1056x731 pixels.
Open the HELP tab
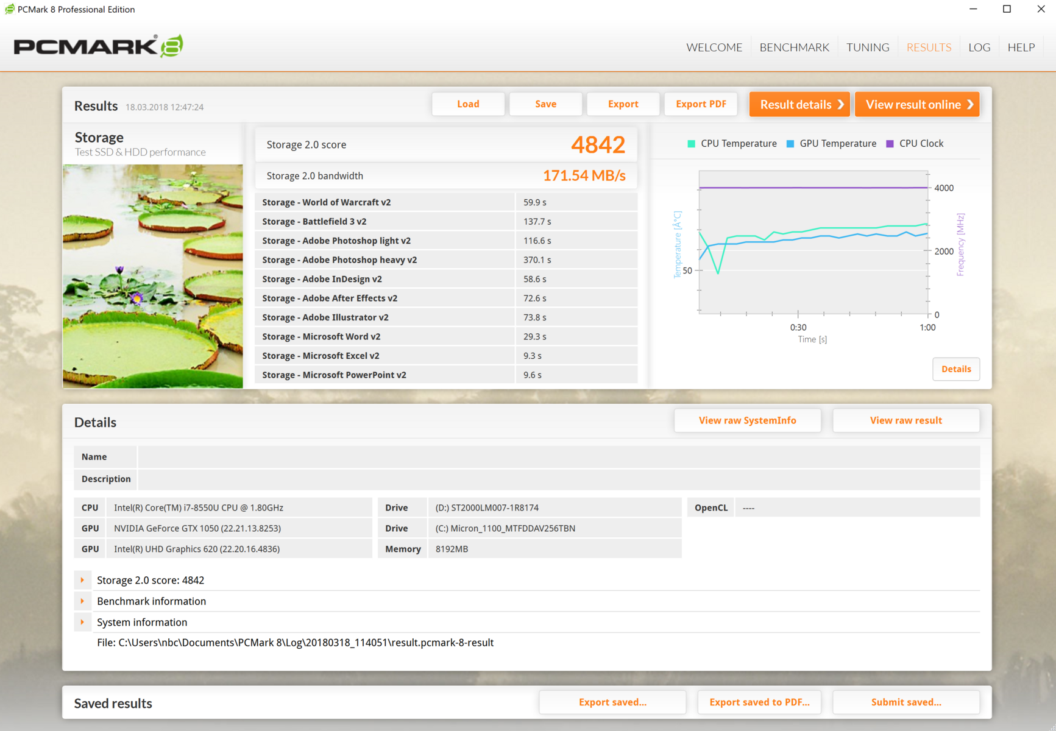pyautogui.click(x=1021, y=48)
